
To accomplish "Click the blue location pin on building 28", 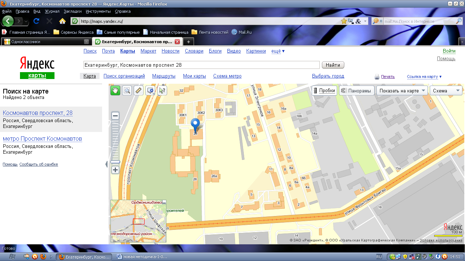I will 195,125.
